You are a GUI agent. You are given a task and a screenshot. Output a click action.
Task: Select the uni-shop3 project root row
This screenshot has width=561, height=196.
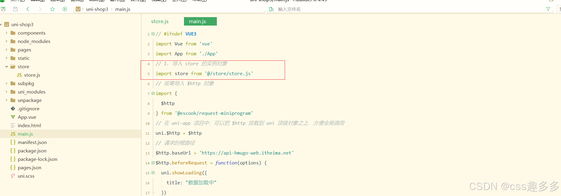[x=71, y=24]
